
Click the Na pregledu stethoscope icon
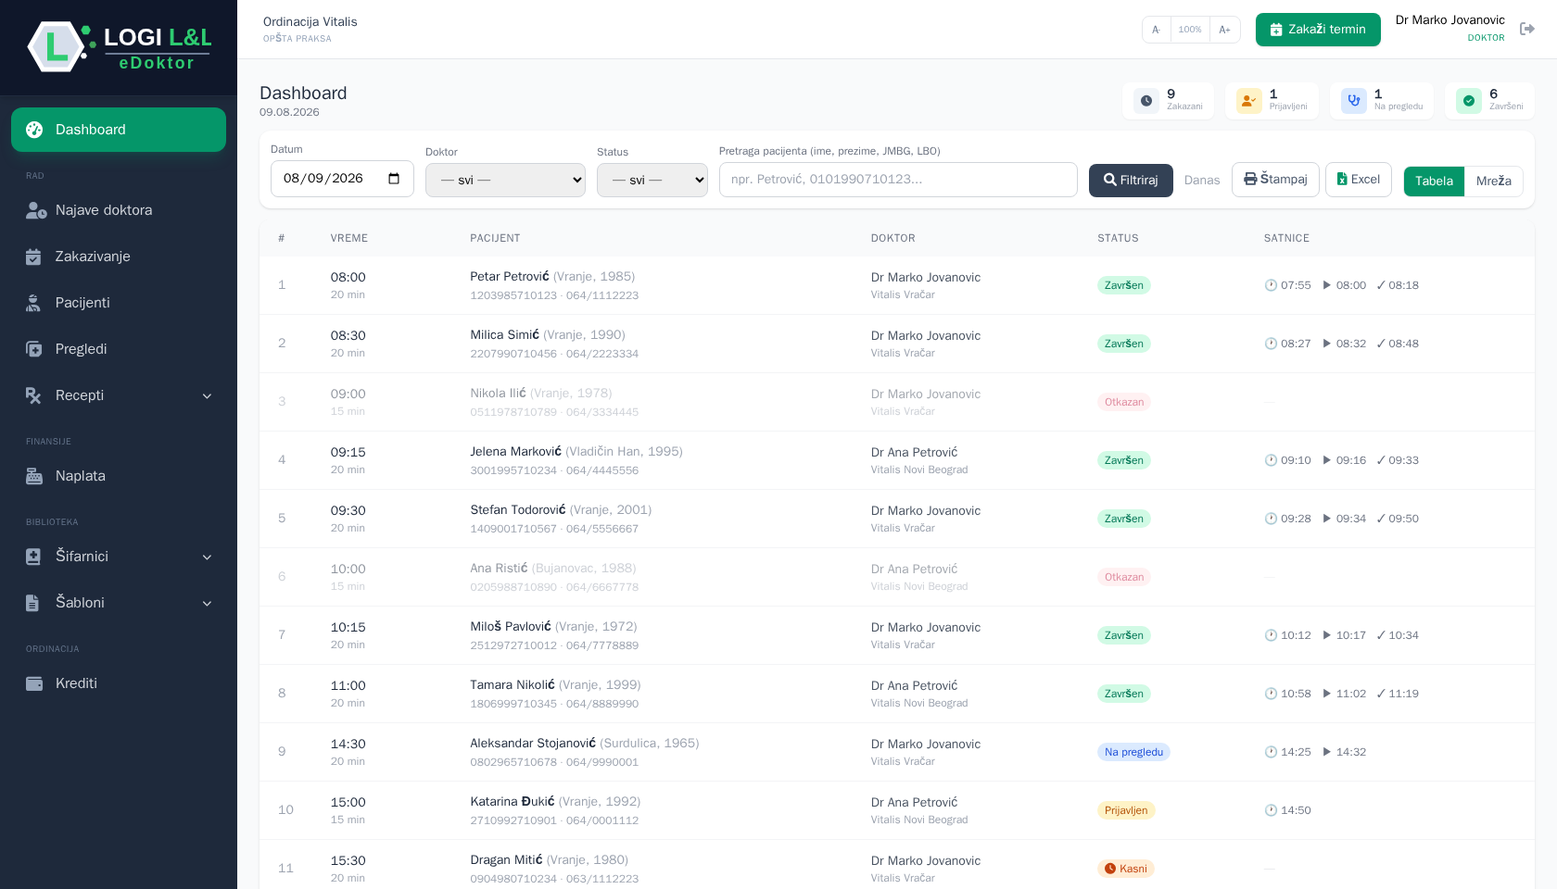tap(1354, 101)
